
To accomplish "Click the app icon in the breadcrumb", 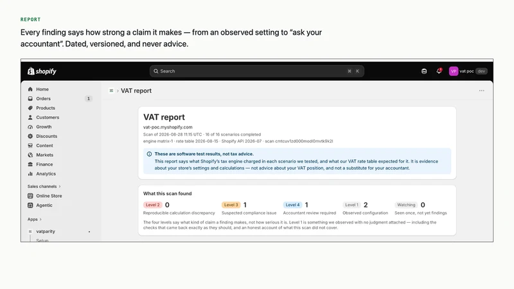I will pyautogui.click(x=111, y=91).
